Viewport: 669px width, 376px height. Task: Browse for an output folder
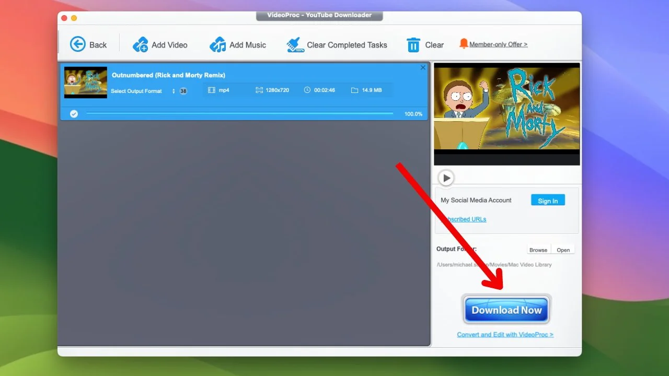coord(538,250)
